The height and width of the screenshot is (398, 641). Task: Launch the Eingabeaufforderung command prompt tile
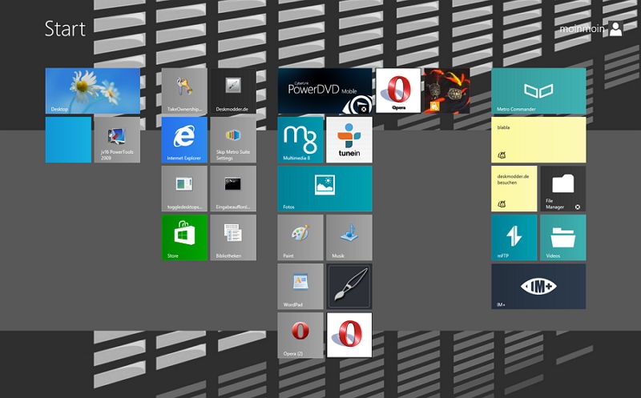(233, 188)
